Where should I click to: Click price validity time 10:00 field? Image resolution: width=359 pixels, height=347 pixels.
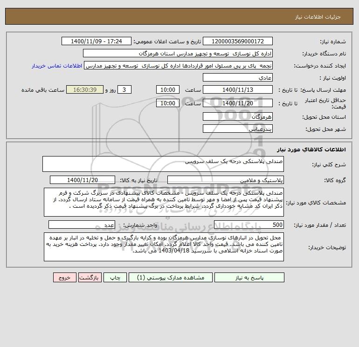click(168, 103)
